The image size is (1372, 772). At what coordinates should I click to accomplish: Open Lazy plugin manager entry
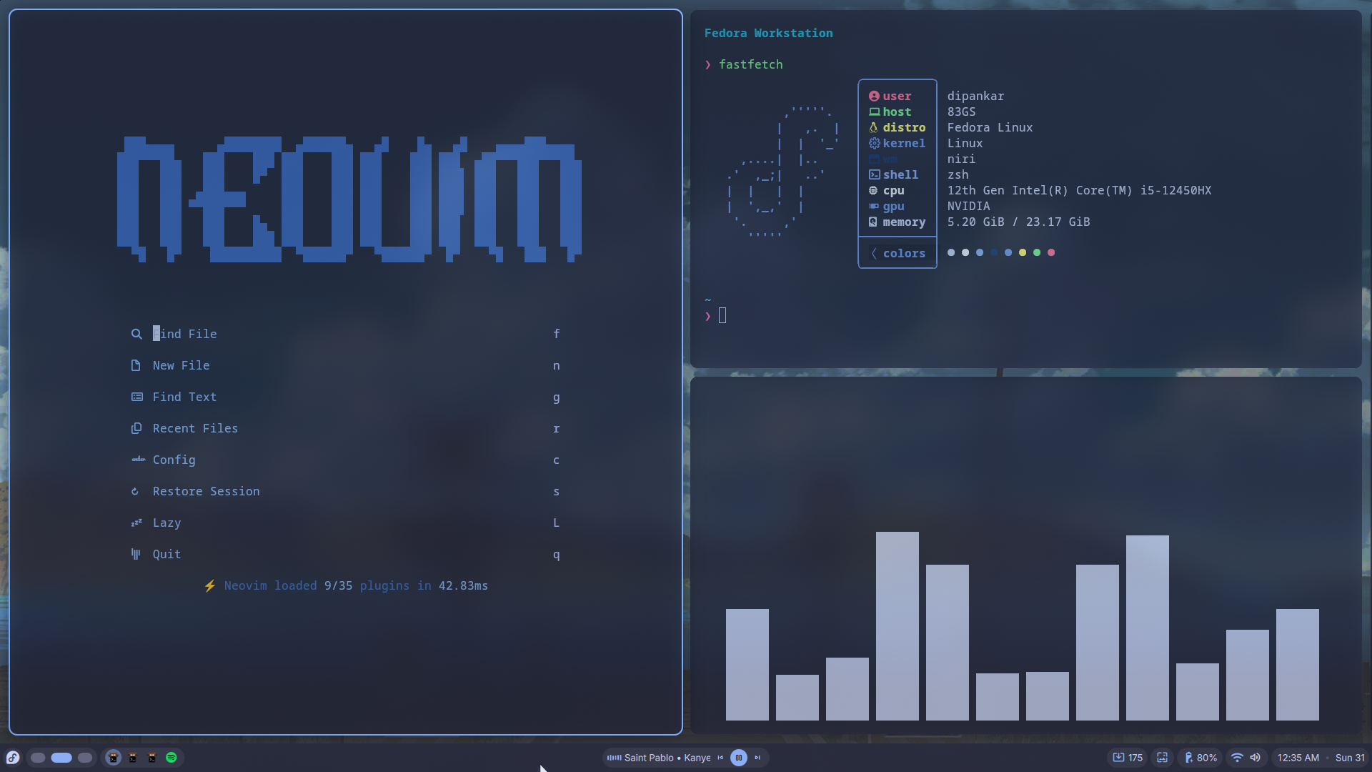pyautogui.click(x=345, y=523)
